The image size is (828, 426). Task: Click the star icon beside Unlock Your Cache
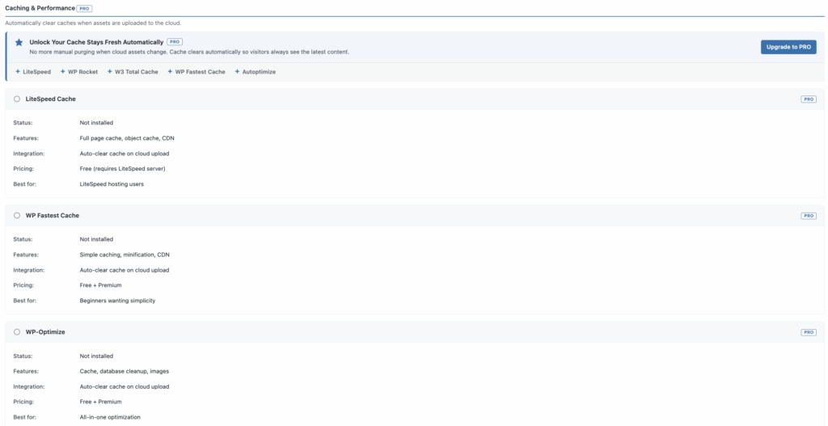coord(19,42)
